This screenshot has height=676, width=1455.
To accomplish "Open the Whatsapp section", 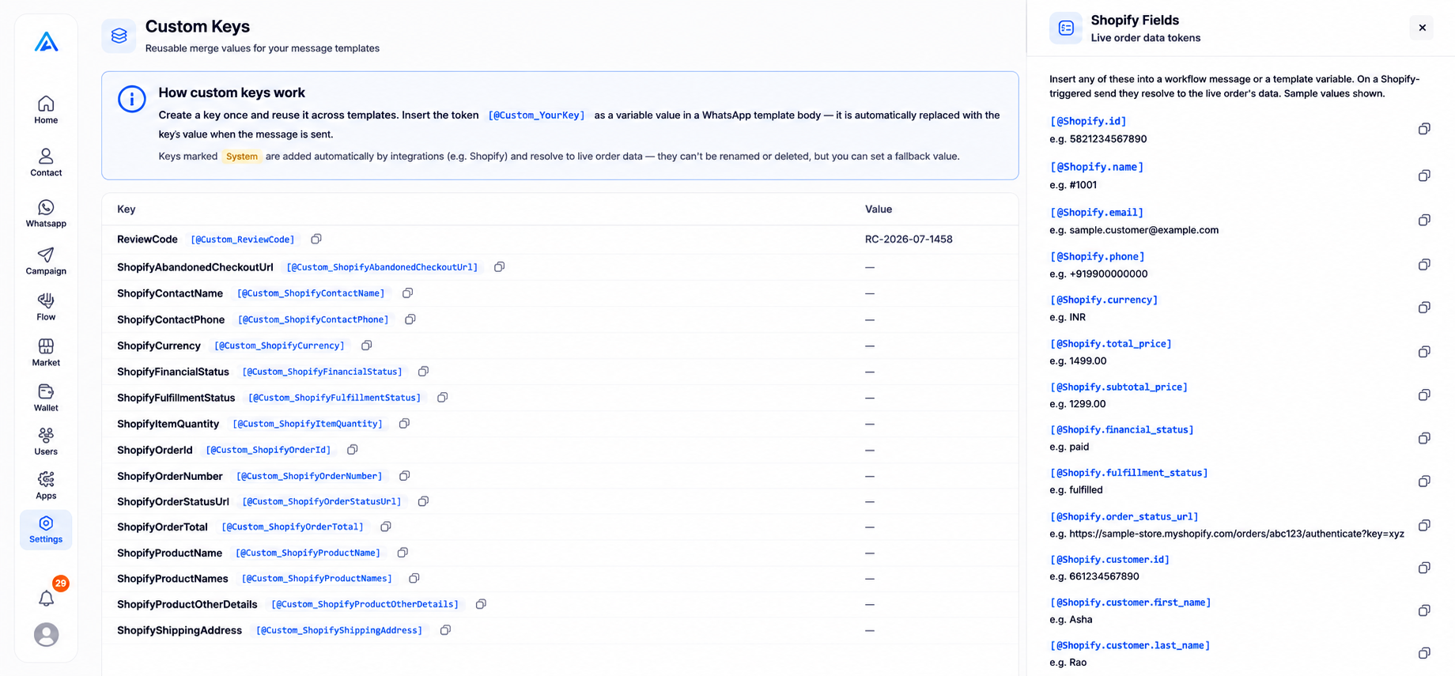I will point(46,213).
